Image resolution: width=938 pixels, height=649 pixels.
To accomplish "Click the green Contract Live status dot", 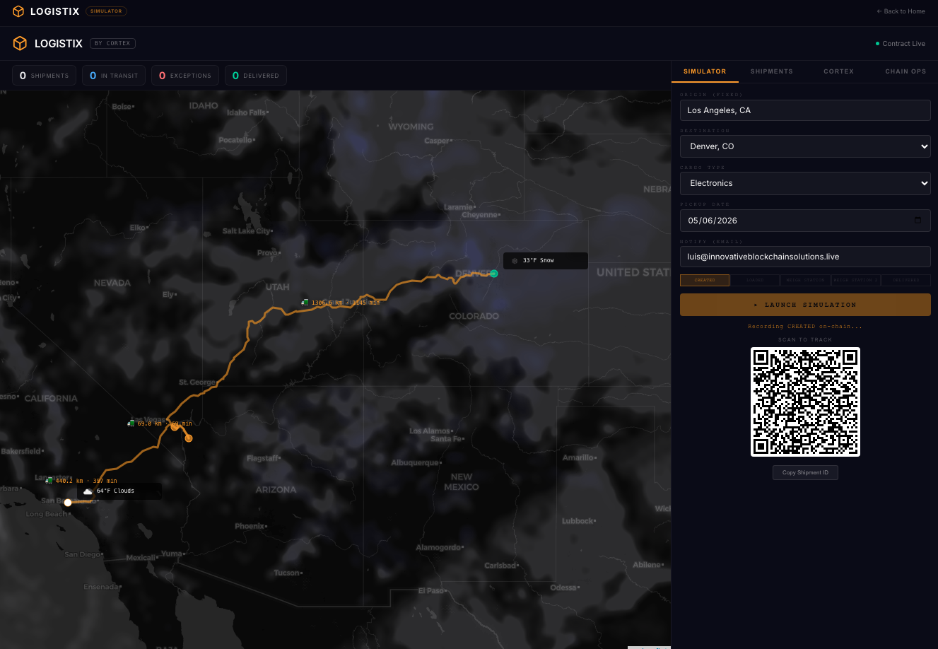I will [x=878, y=44].
